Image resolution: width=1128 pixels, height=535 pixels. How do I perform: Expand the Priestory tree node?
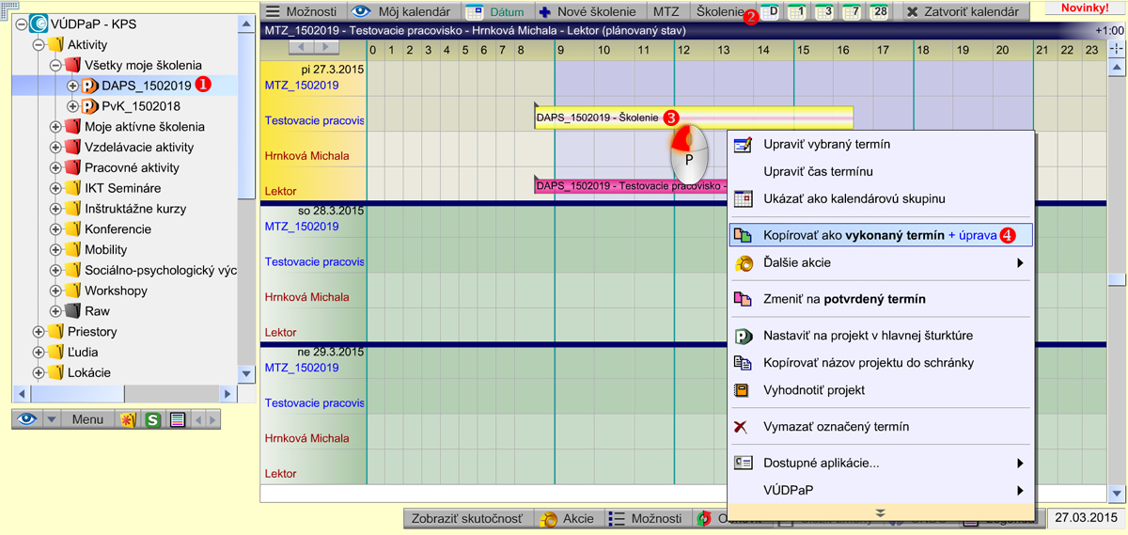39,332
